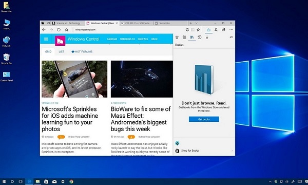
Task: Switch the page to reading view
Action: (x=192, y=30)
